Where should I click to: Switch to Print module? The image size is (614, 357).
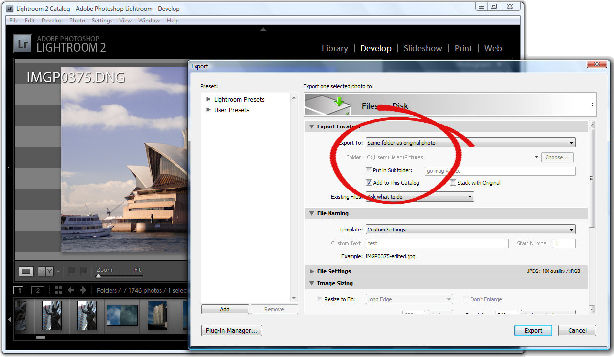(x=463, y=48)
